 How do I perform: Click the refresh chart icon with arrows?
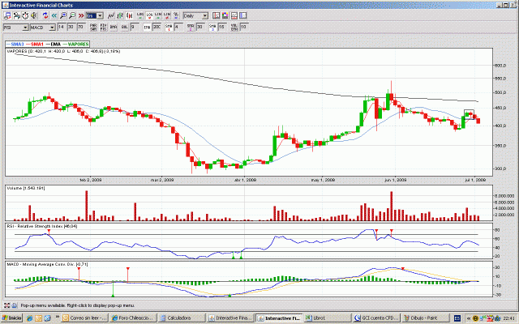pos(45,15)
